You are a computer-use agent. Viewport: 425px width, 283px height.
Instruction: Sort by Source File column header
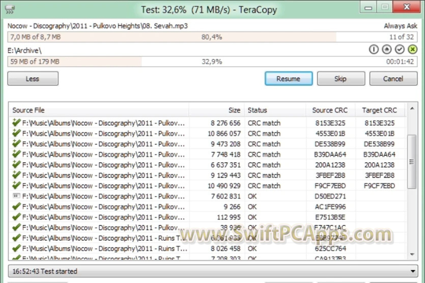click(x=99, y=110)
